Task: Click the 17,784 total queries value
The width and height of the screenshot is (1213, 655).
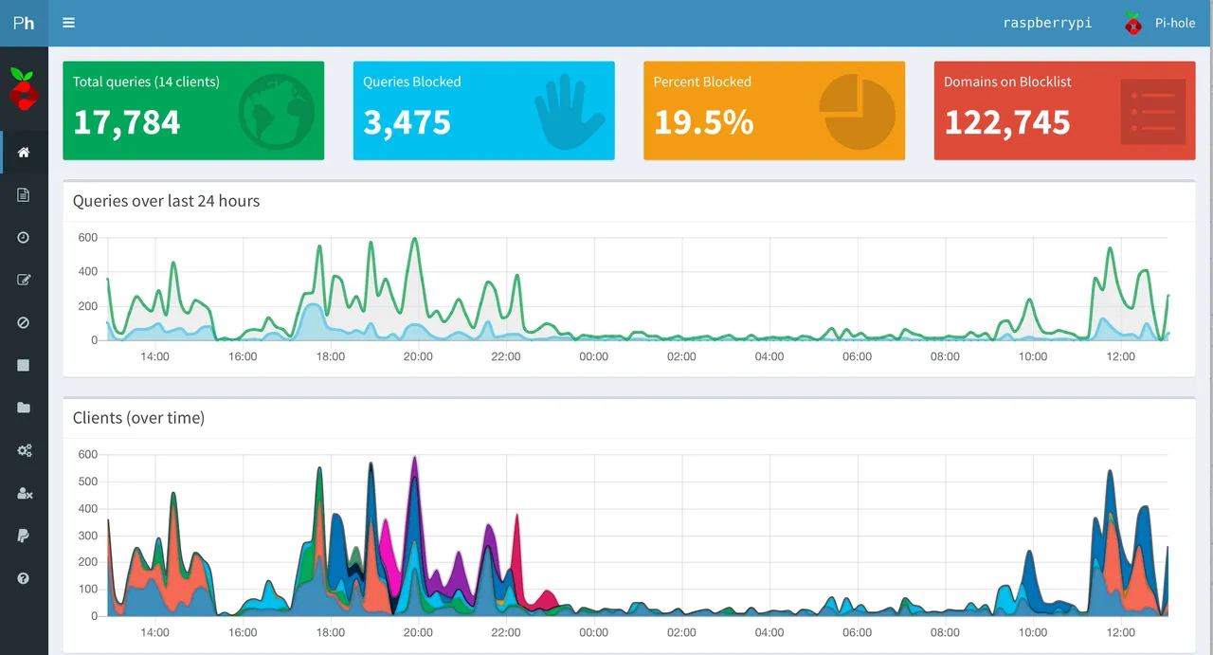Action: [126, 122]
